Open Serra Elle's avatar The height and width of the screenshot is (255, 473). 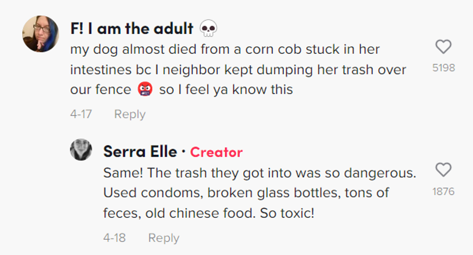(x=81, y=150)
